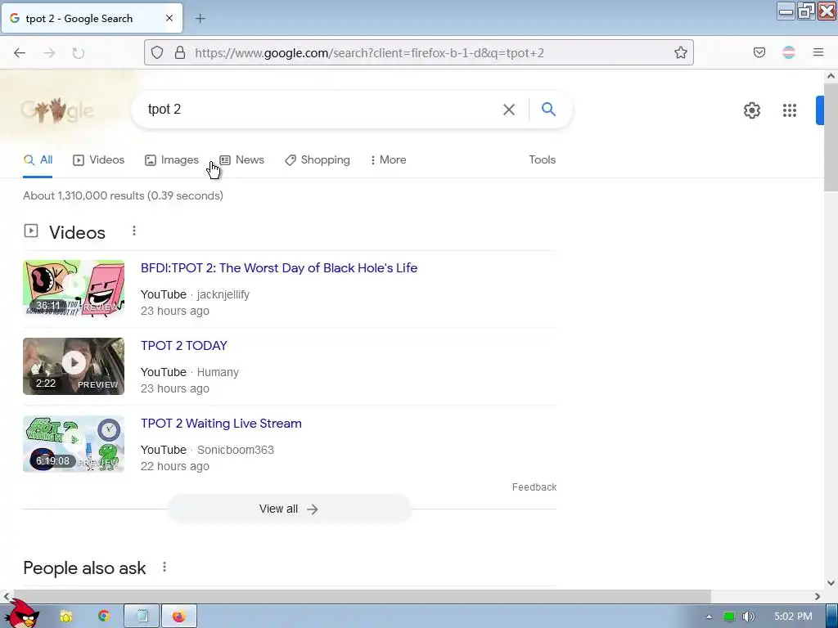Click the View all videos button

tap(289, 509)
